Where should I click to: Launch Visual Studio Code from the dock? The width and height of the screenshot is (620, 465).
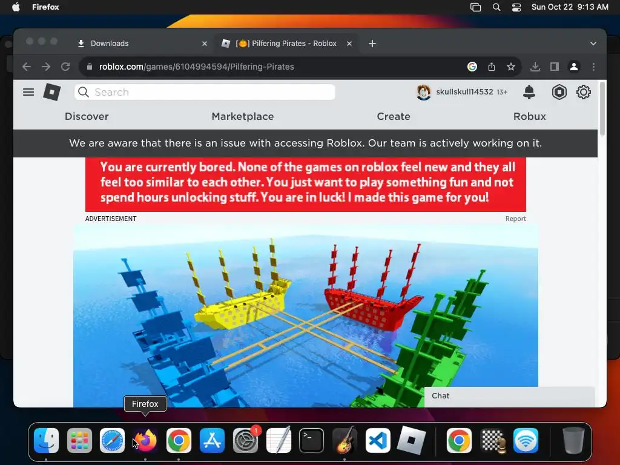click(x=378, y=441)
